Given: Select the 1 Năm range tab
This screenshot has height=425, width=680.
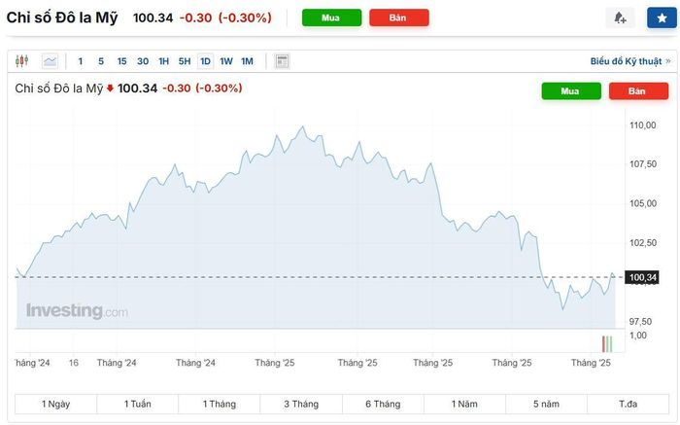Looking at the screenshot, I should [464, 405].
